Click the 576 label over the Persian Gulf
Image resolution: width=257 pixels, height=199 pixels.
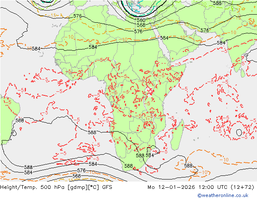(x=205, y=30)
